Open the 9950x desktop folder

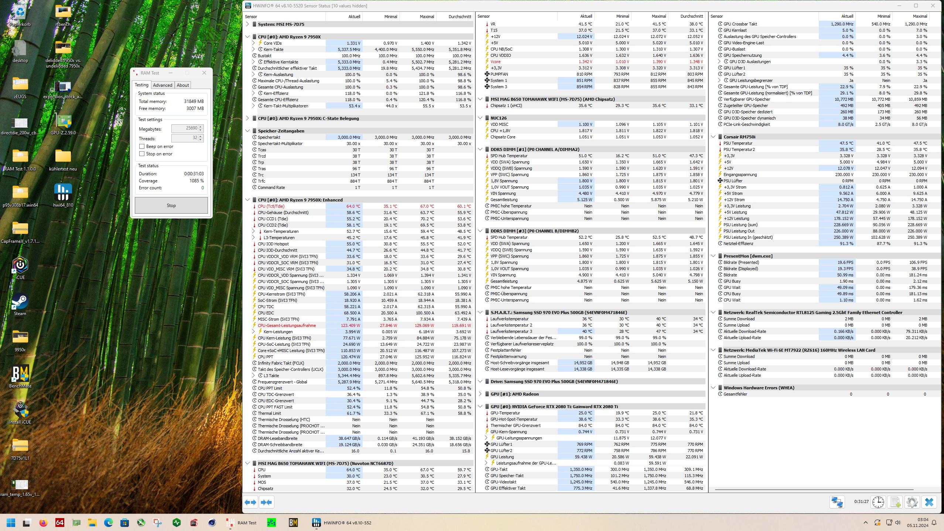coord(20,341)
